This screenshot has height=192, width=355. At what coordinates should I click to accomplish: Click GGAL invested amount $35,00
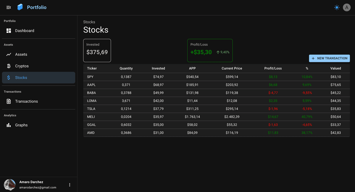click(x=158, y=125)
